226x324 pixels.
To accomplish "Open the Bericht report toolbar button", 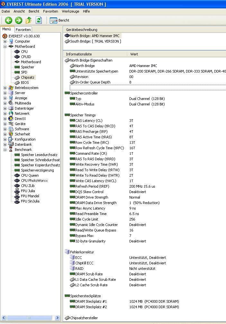I will pos(59,20).
